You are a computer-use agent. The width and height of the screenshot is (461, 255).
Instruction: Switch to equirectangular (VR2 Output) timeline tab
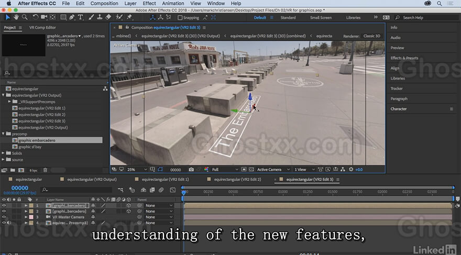[x=92, y=179]
